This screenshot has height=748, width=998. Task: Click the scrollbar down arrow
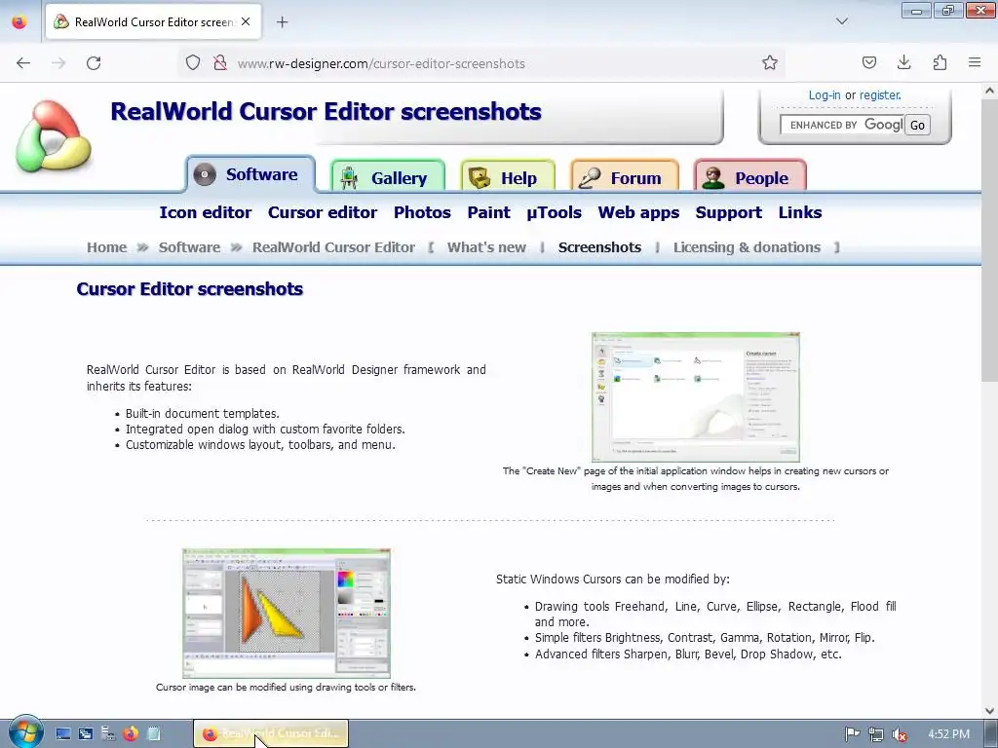(989, 710)
